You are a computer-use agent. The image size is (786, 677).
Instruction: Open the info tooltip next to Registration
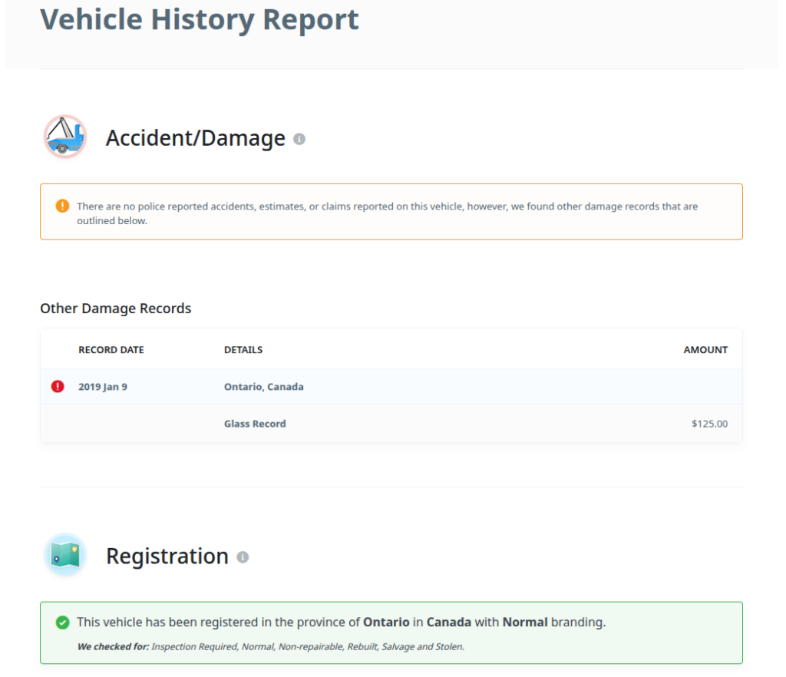coord(243,557)
